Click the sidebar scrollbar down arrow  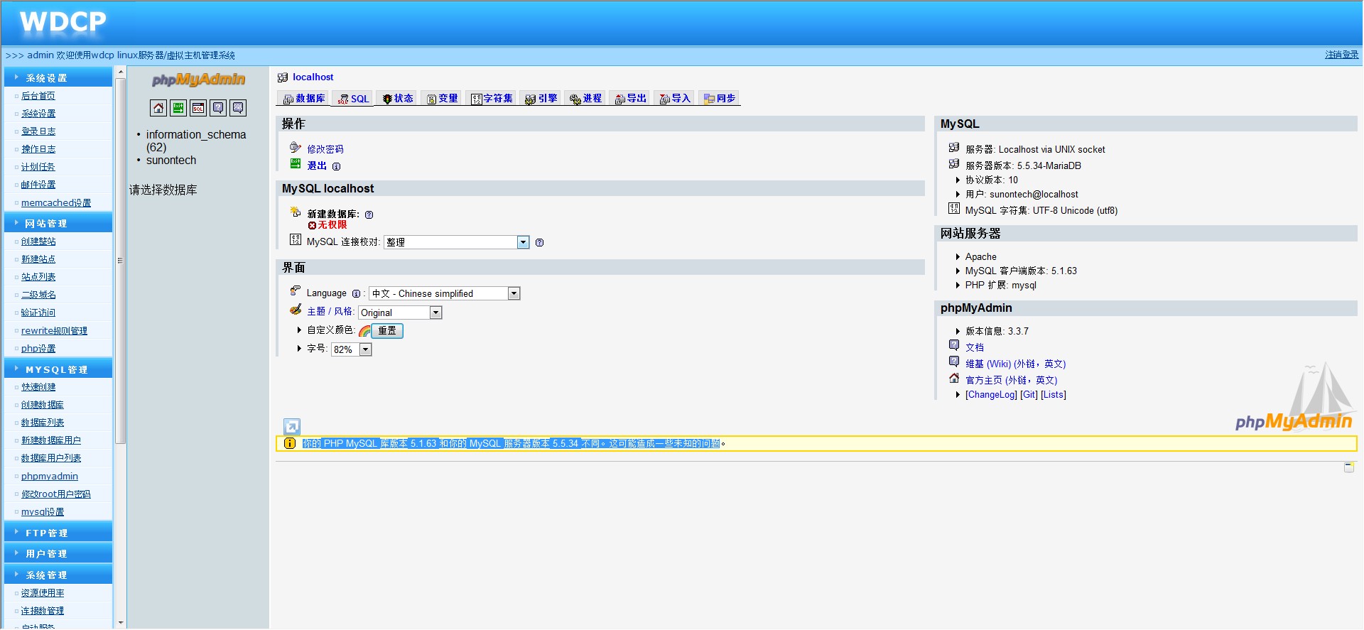[x=121, y=623]
